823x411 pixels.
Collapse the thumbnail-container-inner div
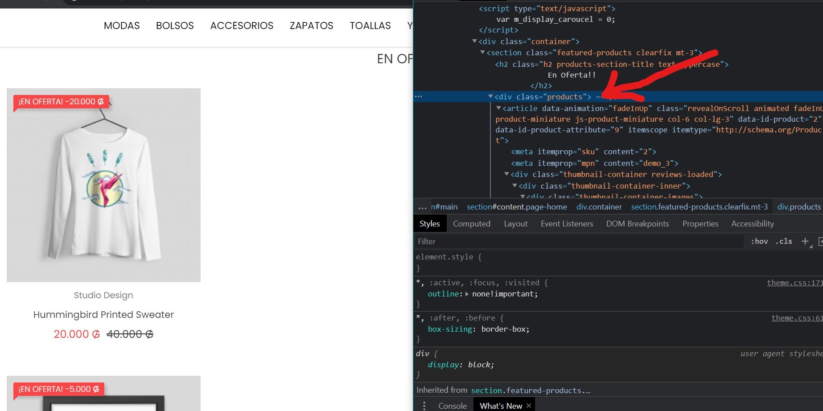tap(514, 186)
